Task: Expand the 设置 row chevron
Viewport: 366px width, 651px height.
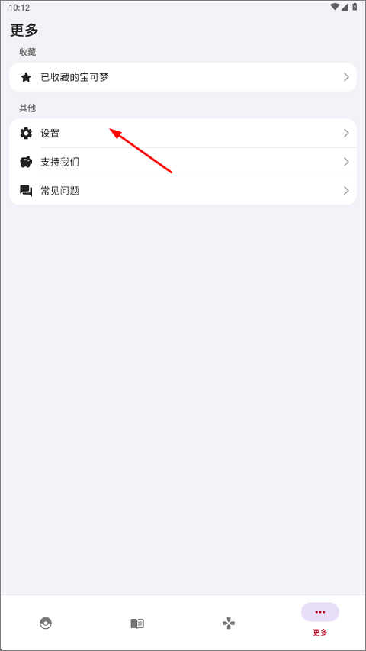Action: (346, 134)
